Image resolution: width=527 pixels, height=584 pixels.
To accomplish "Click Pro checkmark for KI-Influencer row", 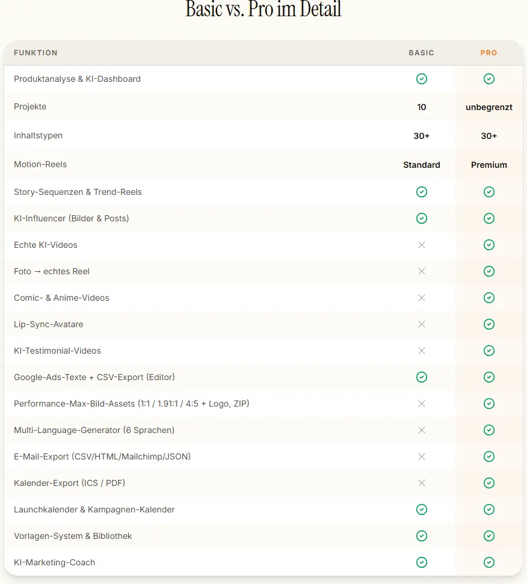I will (489, 218).
